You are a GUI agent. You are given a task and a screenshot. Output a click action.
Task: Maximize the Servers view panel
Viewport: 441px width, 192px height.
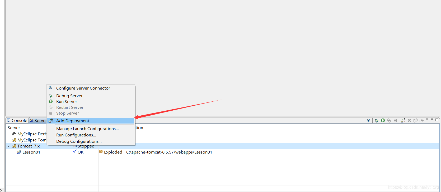437,120
